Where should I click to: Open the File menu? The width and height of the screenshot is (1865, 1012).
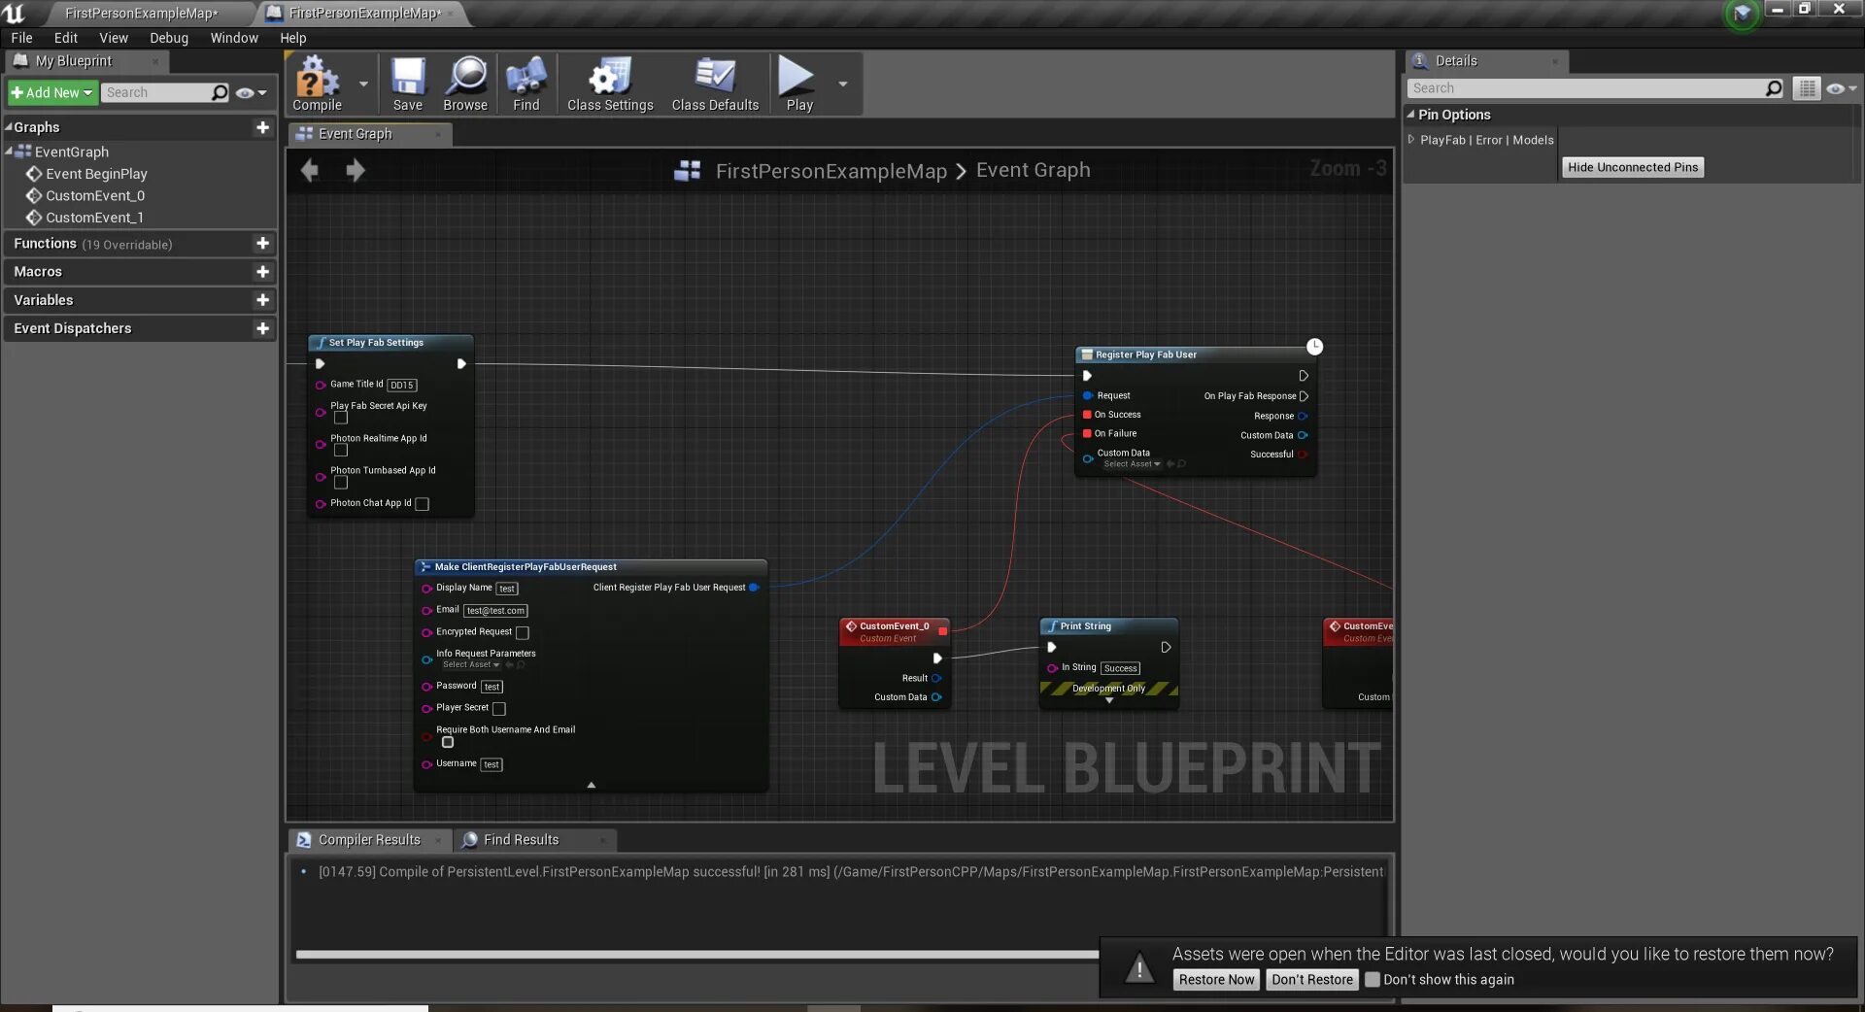point(21,38)
